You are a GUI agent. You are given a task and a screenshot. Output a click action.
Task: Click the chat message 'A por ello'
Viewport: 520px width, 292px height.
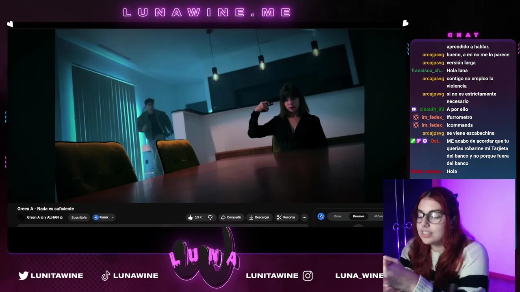[457, 109]
